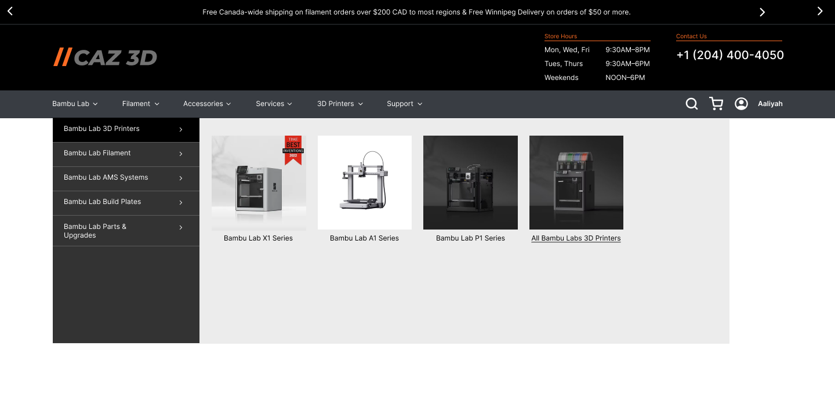Click the Contact Us heading
Viewport: 835px width, 415px height.
click(x=691, y=37)
